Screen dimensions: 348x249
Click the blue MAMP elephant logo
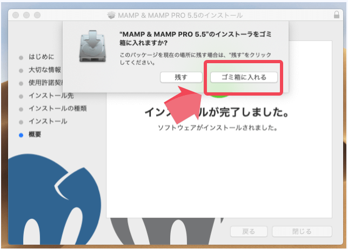click(55, 199)
